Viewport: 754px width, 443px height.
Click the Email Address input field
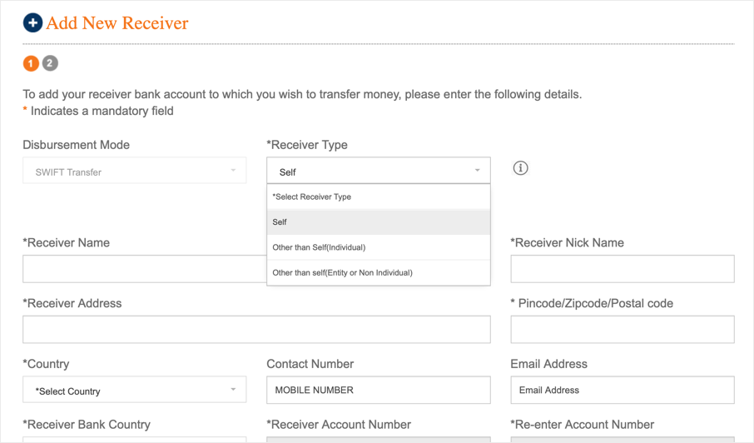pos(622,390)
